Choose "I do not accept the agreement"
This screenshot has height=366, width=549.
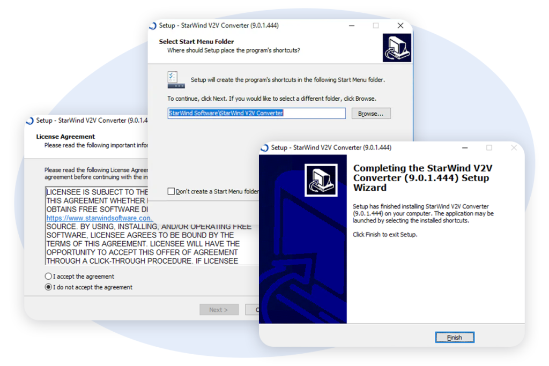click(49, 287)
